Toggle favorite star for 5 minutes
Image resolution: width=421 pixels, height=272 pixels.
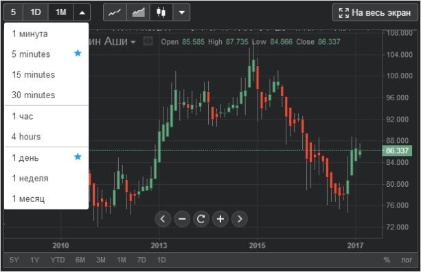78,53
